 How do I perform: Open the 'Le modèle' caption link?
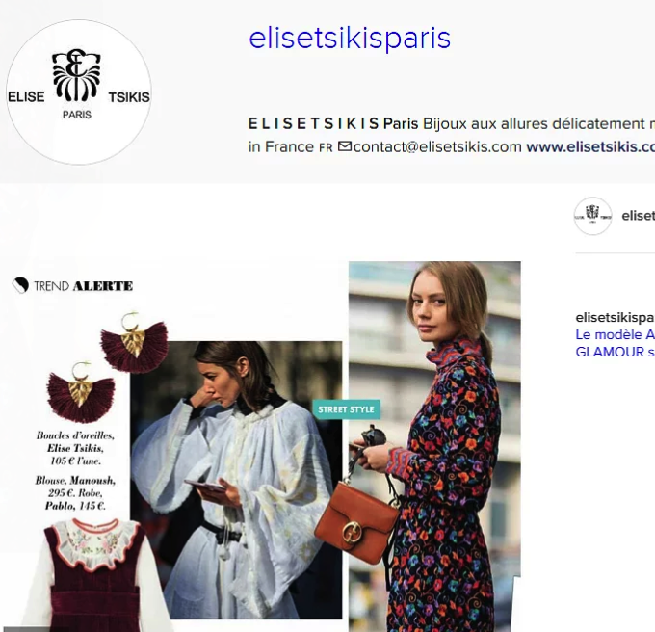(x=615, y=334)
